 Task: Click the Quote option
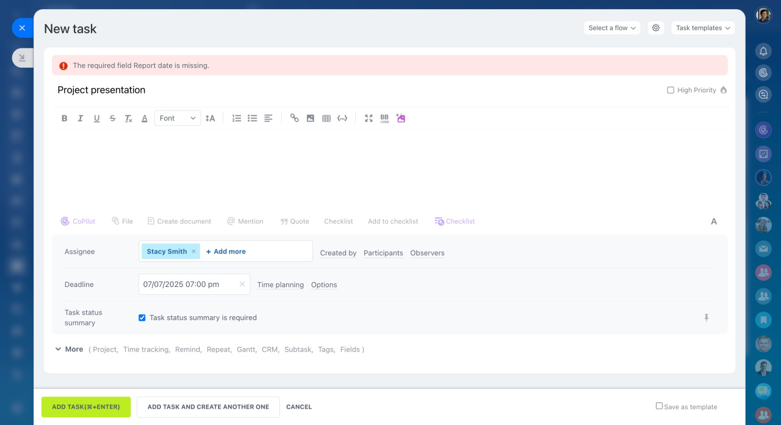point(295,221)
